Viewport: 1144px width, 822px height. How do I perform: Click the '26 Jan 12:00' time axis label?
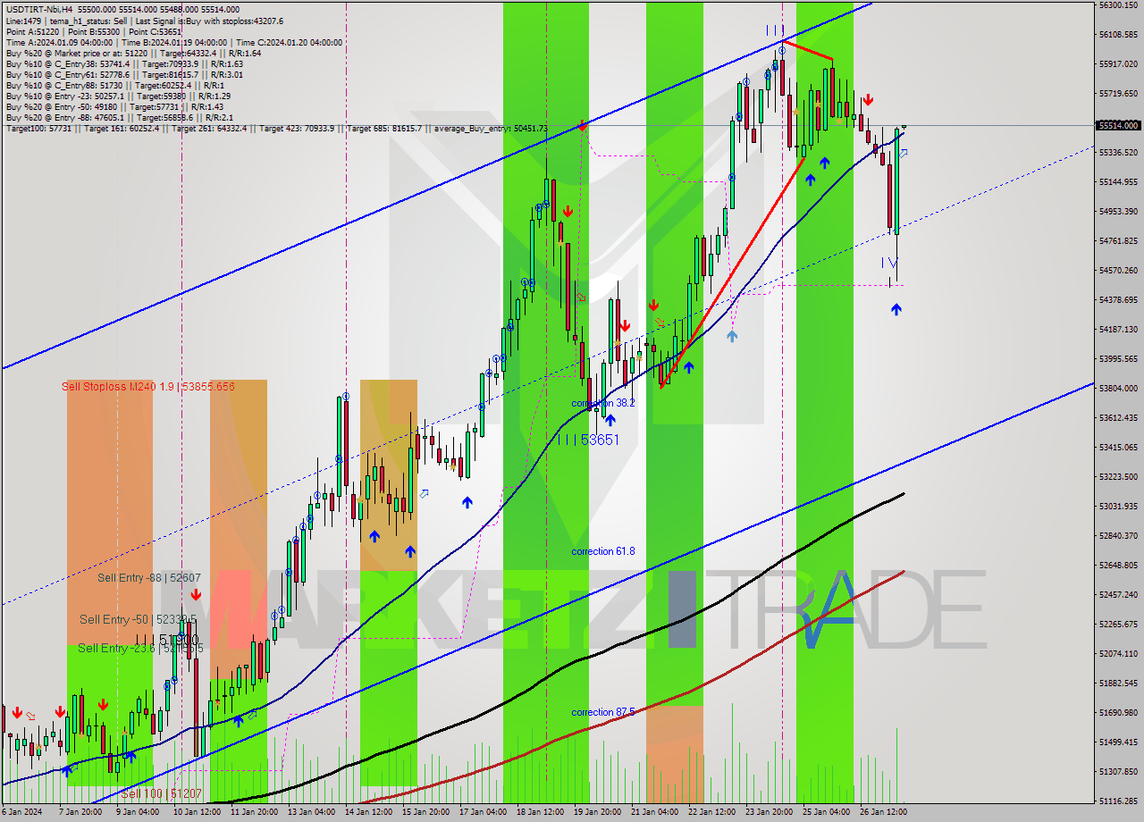(x=882, y=813)
